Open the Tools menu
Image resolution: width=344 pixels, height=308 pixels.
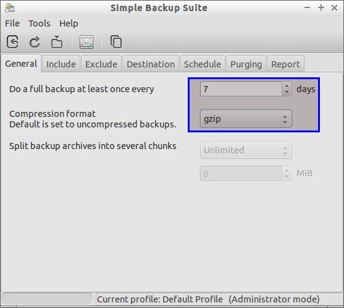40,24
